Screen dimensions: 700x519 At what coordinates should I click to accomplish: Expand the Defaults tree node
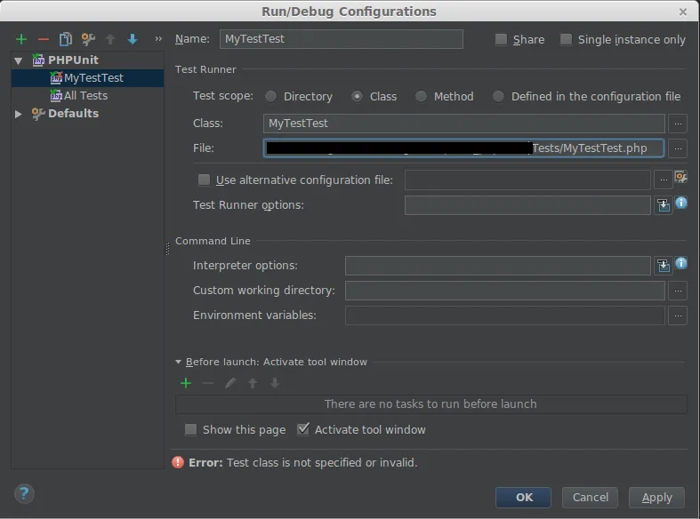click(19, 114)
